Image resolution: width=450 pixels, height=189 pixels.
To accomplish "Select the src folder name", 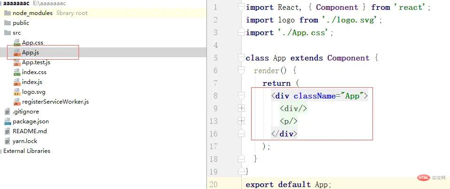I will point(16,33).
